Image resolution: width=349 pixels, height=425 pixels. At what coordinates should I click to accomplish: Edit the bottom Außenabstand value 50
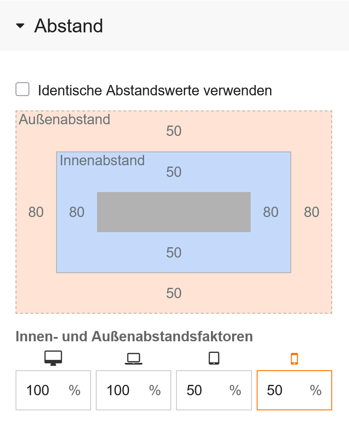pos(174,293)
